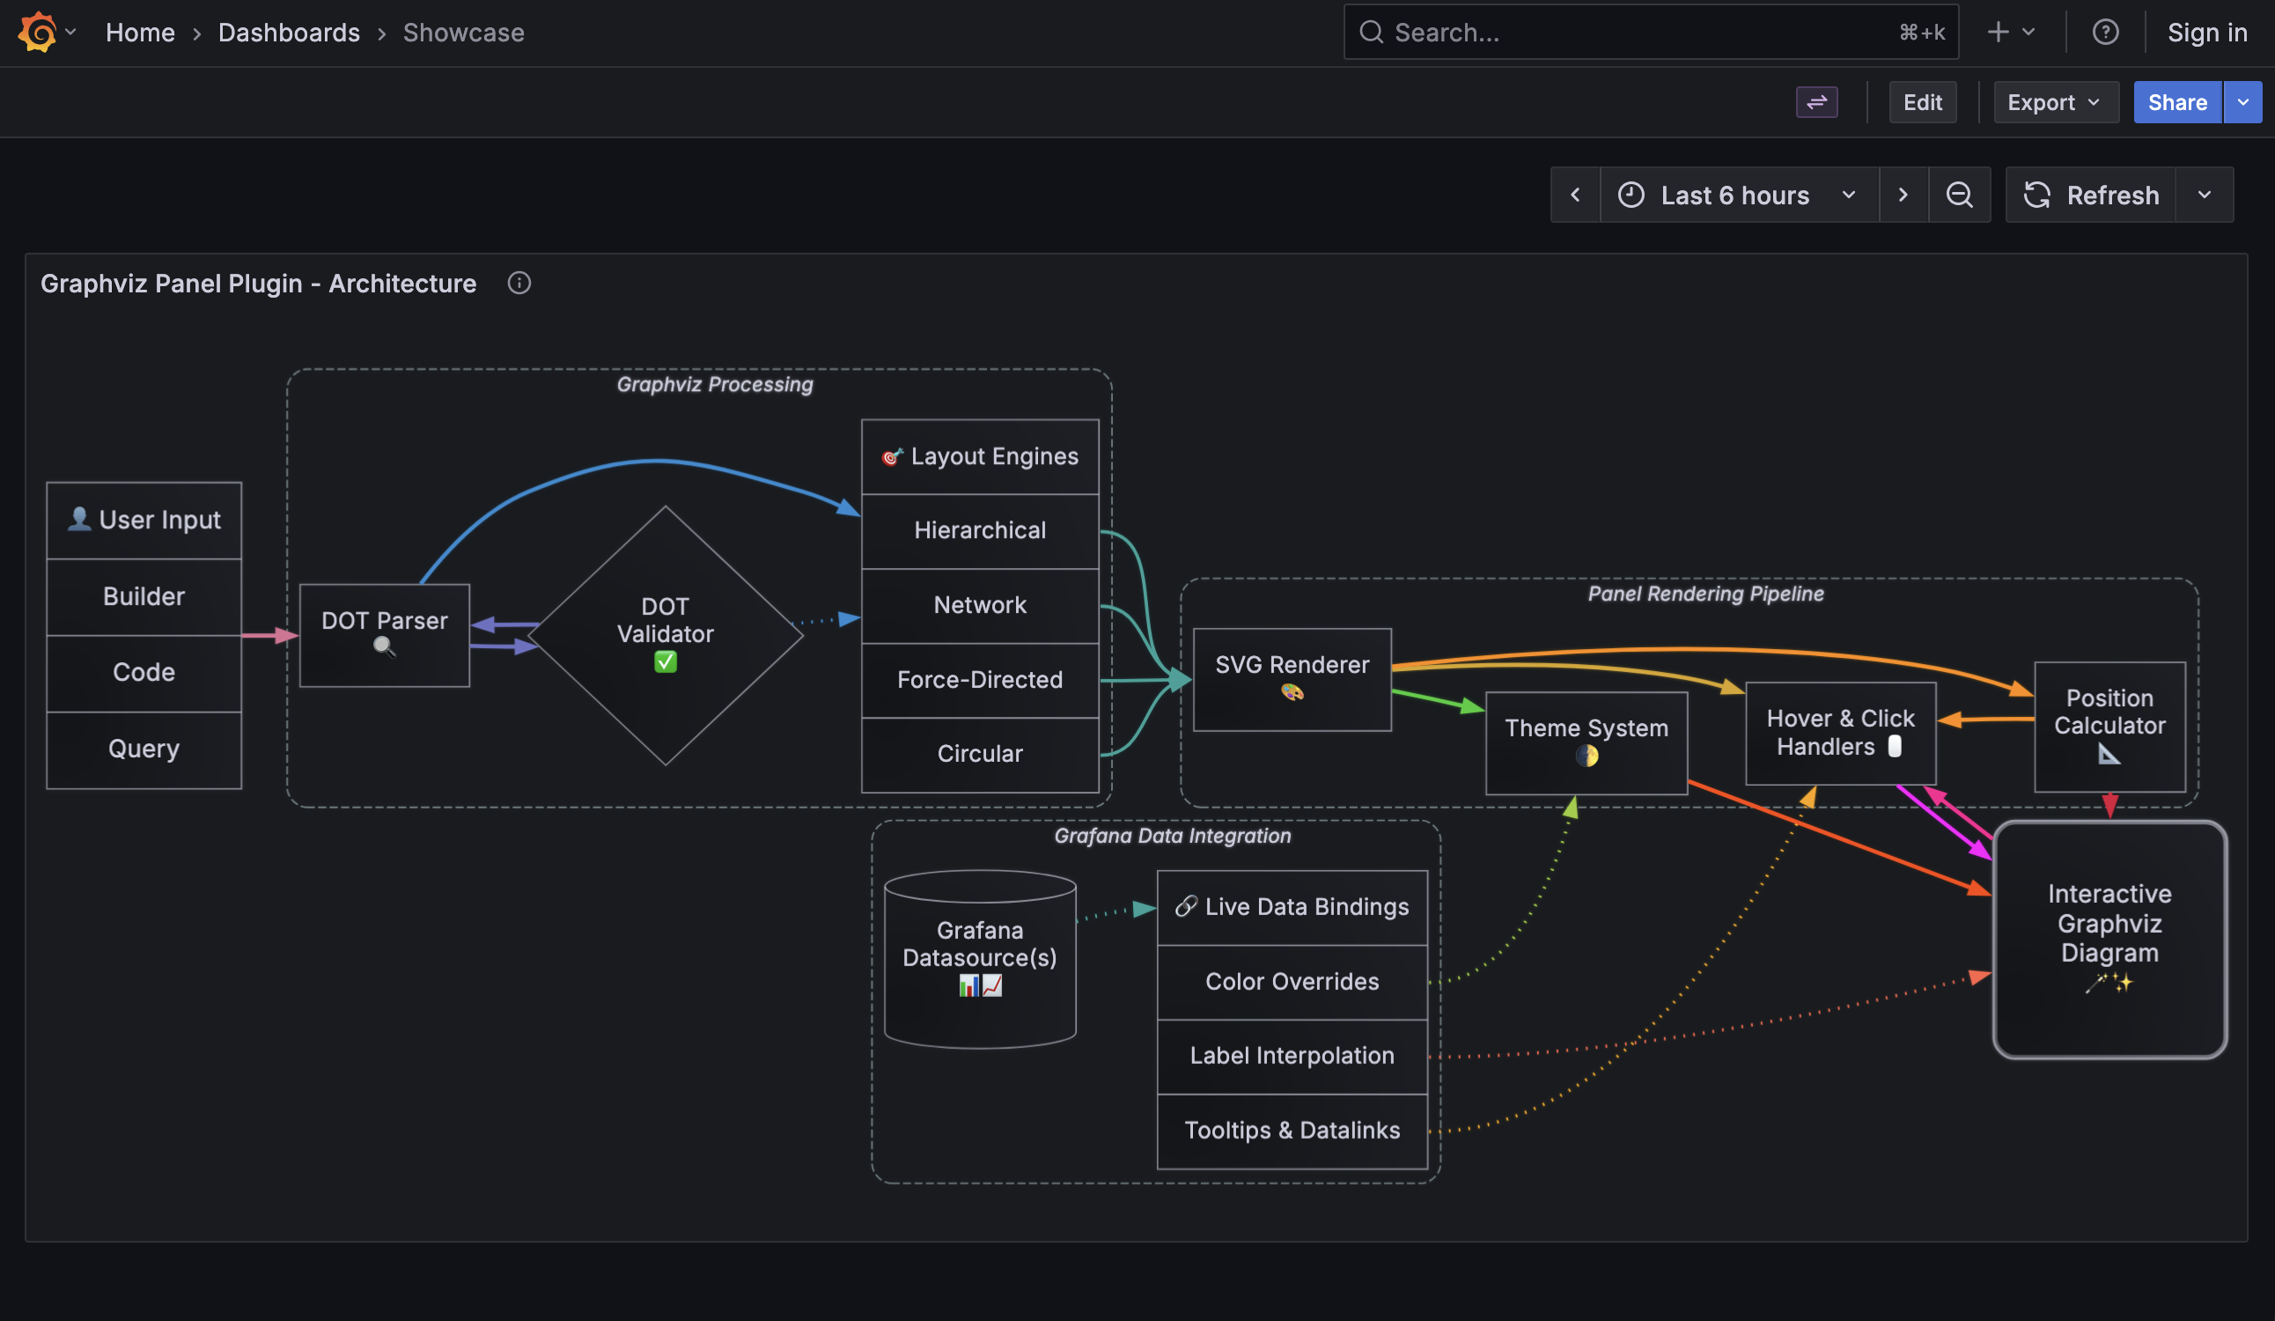This screenshot has height=1321, width=2275.
Task: Shift time range back with left arrow
Action: tap(1575, 194)
